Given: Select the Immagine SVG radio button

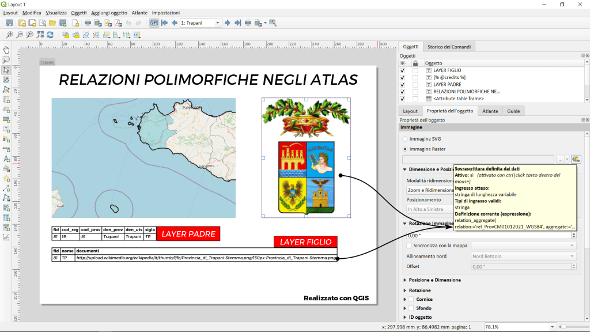Looking at the screenshot, I should tap(405, 139).
